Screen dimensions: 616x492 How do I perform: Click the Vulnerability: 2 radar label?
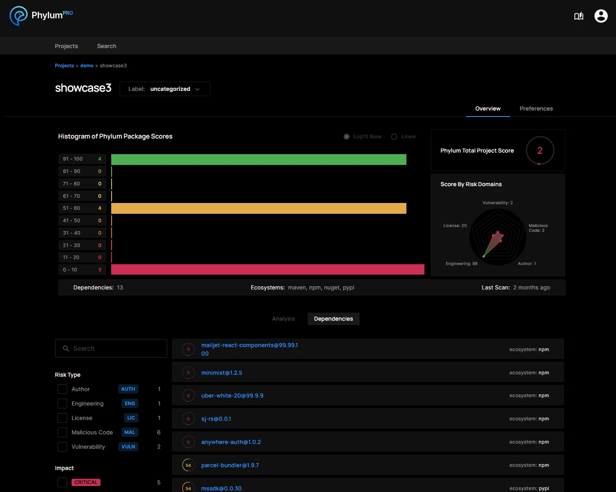(x=498, y=203)
